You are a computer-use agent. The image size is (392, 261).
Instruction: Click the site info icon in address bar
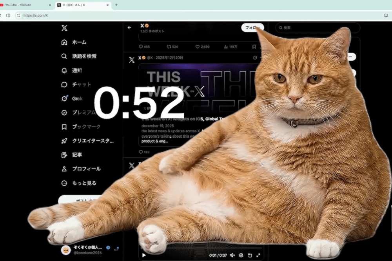pyautogui.click(x=18, y=16)
